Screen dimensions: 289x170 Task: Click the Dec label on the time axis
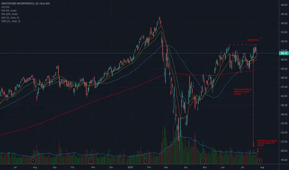111,167
